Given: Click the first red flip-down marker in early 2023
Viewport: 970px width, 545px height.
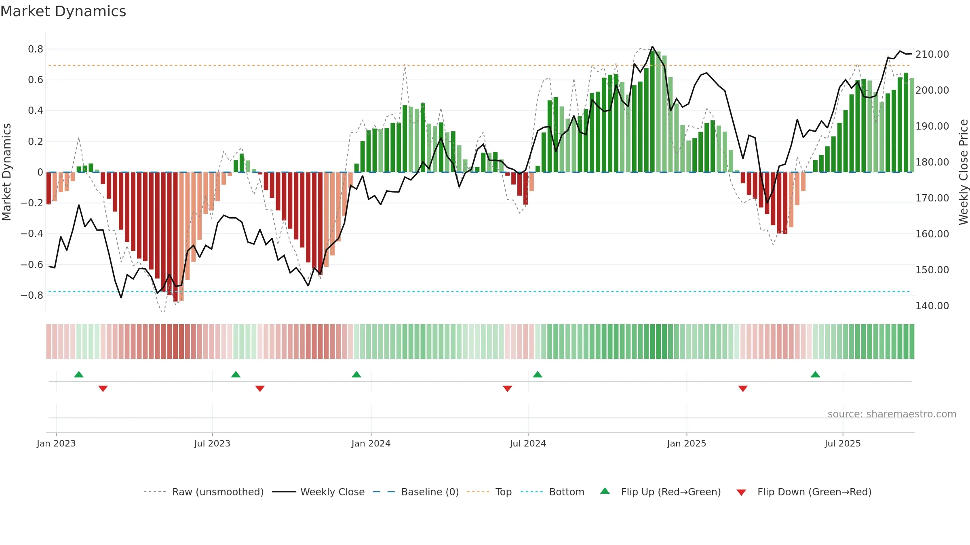Looking at the screenshot, I should (x=103, y=388).
